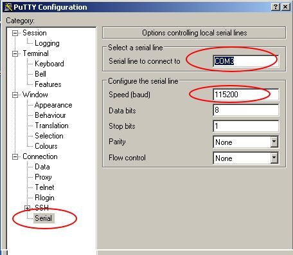Open the Telnet settings category
The height and width of the screenshot is (255, 293).
click(x=44, y=187)
